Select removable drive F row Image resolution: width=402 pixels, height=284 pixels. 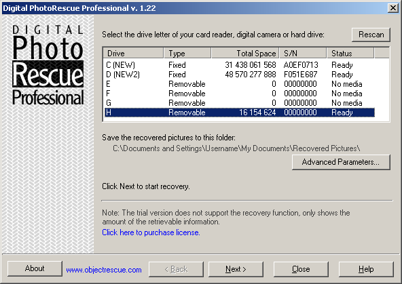coord(240,94)
